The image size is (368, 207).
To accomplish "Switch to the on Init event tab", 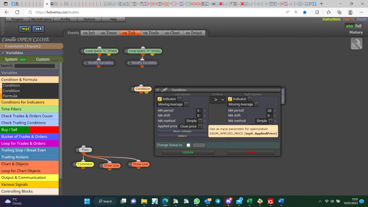I will coord(89,33).
